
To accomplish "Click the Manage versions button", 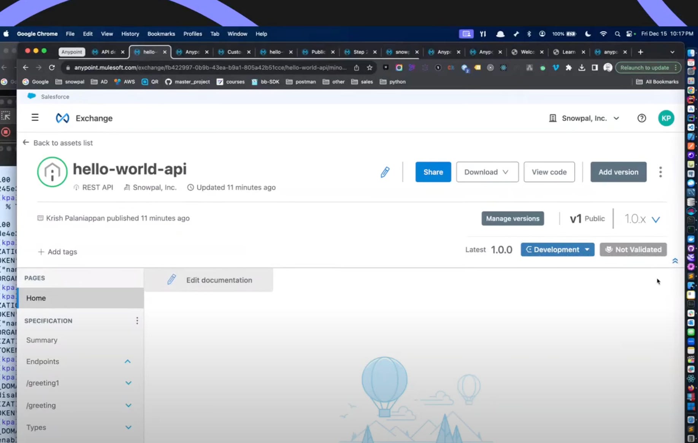I will [x=512, y=218].
